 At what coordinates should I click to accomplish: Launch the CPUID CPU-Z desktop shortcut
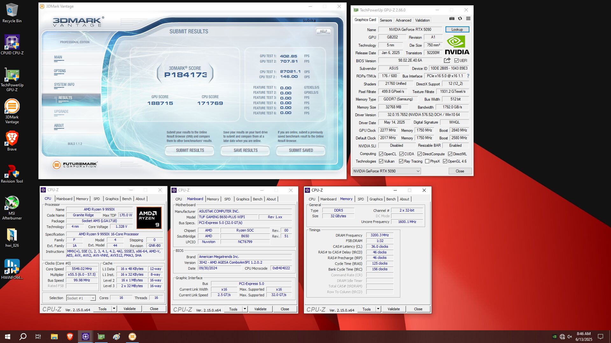coord(12,45)
